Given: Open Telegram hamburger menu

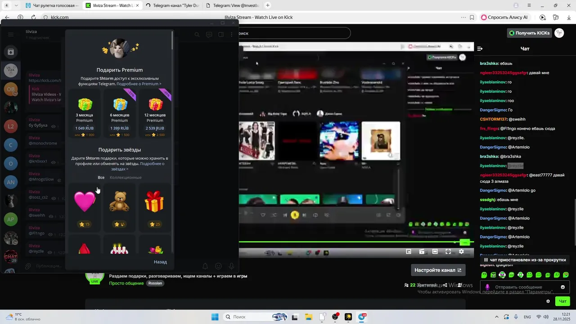Looking at the screenshot, I should point(11,35).
